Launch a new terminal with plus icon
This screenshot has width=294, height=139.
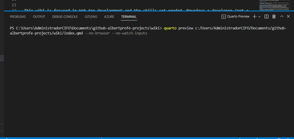coord(254,17)
